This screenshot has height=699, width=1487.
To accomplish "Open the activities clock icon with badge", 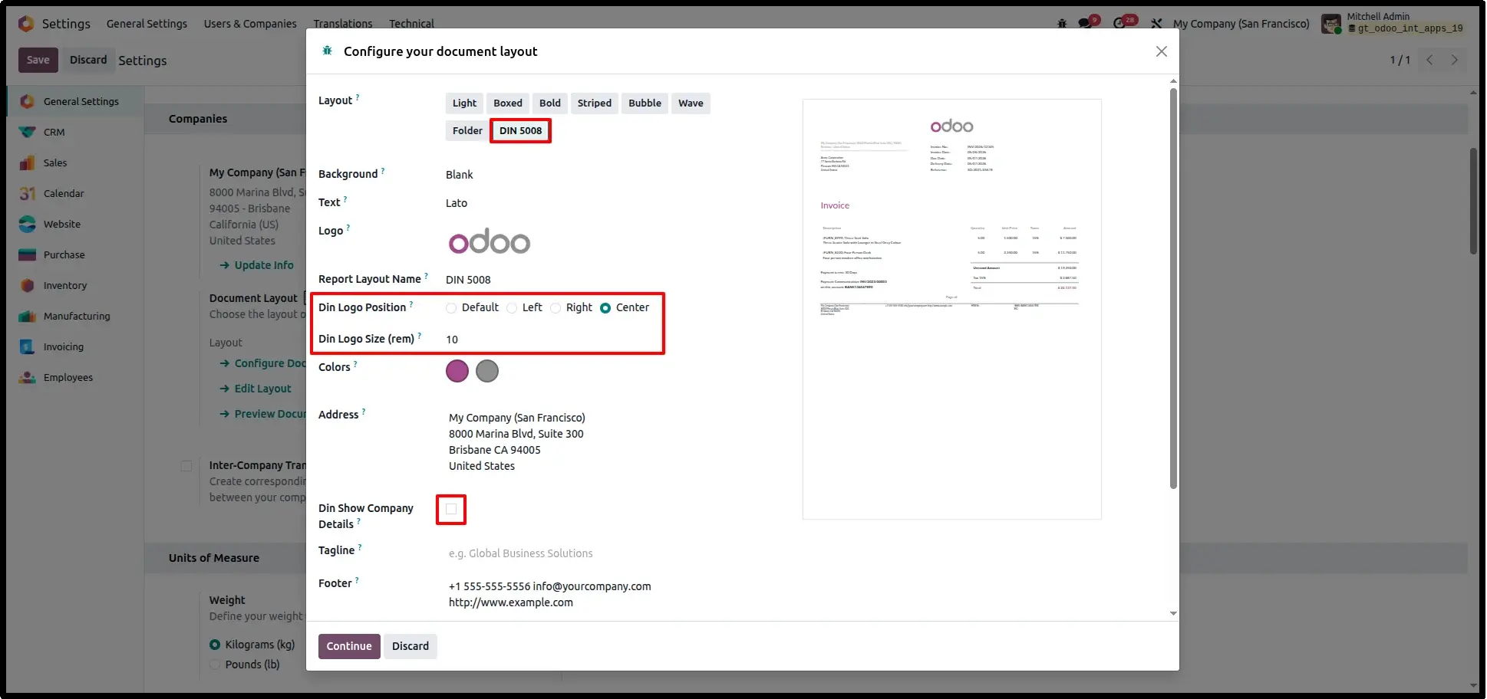I will [x=1121, y=24].
